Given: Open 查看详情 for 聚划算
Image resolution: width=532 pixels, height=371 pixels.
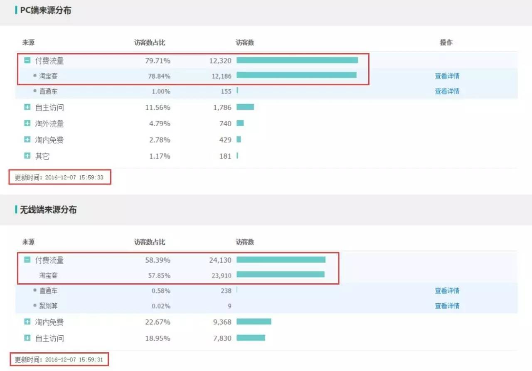Looking at the screenshot, I should tap(447, 306).
